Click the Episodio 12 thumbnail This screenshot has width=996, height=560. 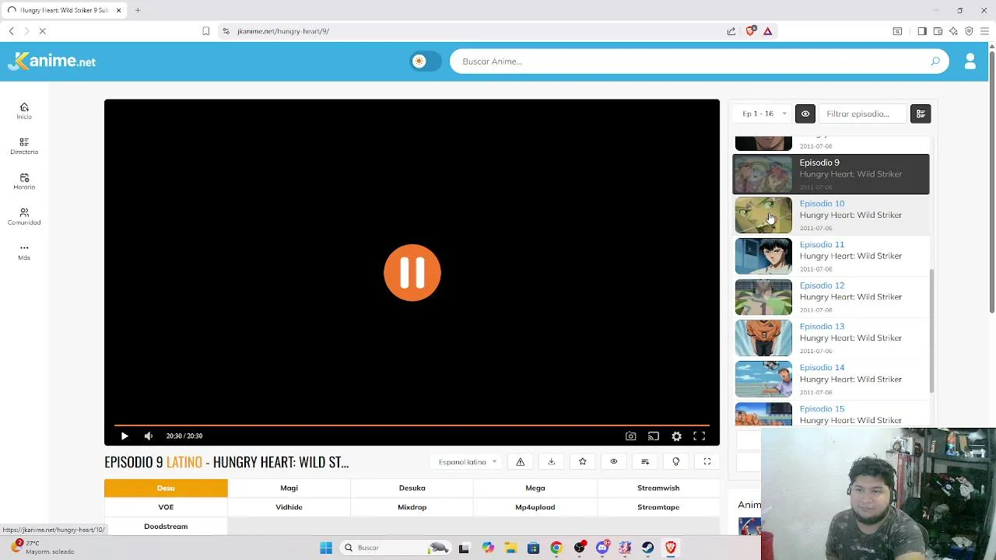pyautogui.click(x=763, y=297)
